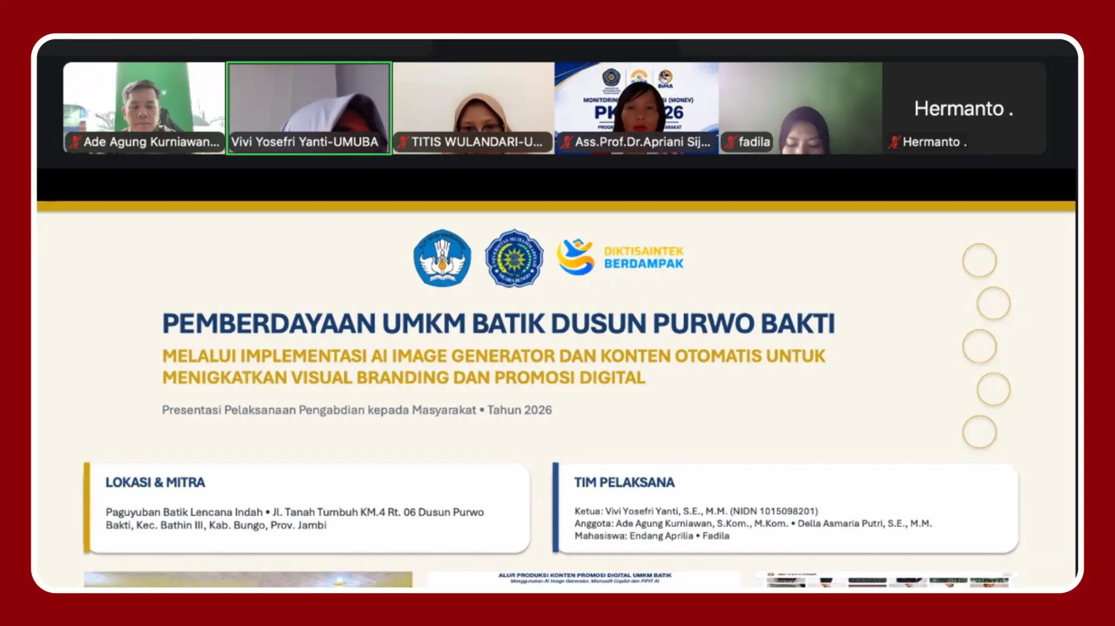Click the Universitas Muhammadiyah Muara Bungo logo

tap(514, 258)
